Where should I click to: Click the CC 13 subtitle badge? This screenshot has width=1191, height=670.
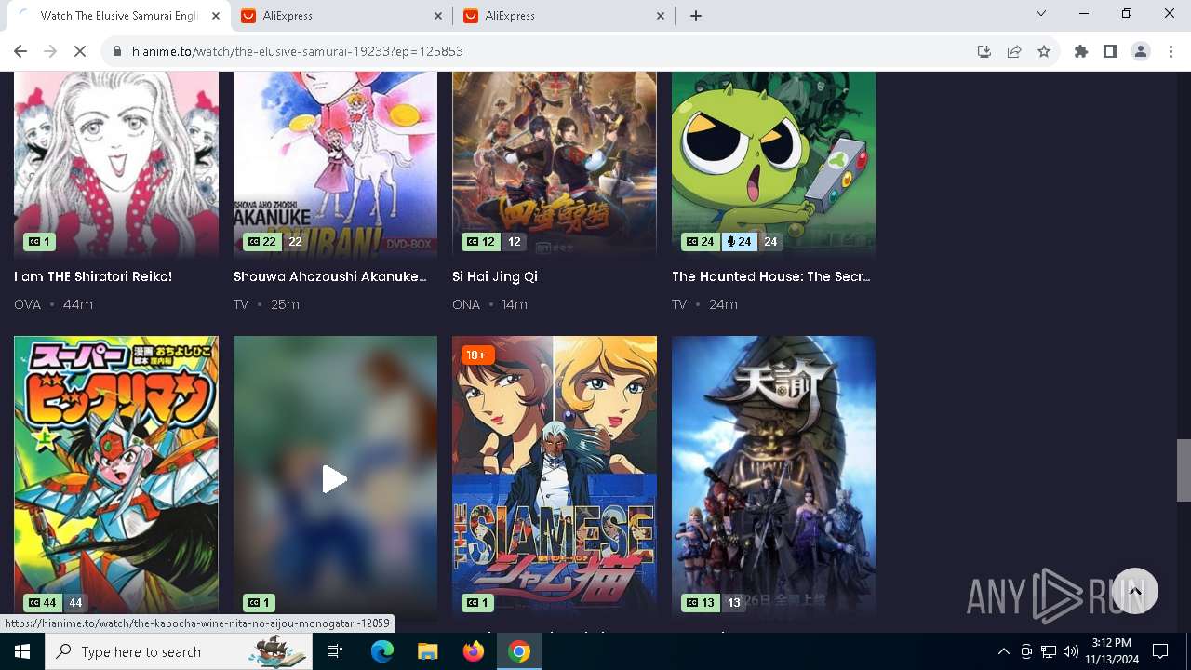699,603
